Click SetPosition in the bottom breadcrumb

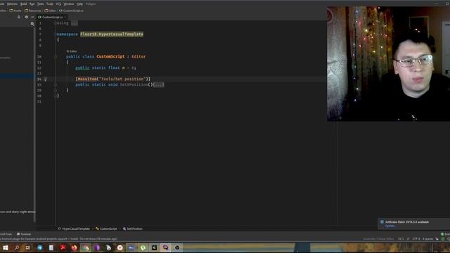133,229
